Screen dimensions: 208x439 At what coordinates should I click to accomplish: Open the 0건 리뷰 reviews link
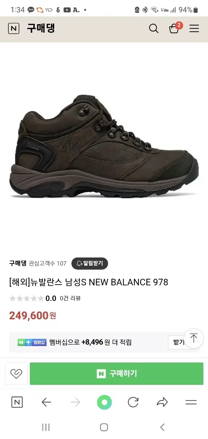[70, 298]
